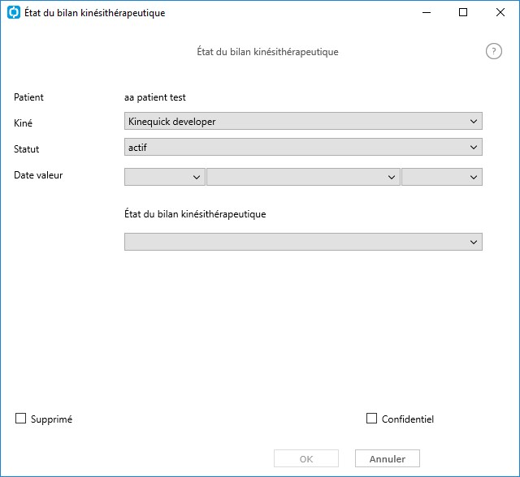The width and height of the screenshot is (520, 477).
Task: Maximize the dialog window
Action: 463,13
